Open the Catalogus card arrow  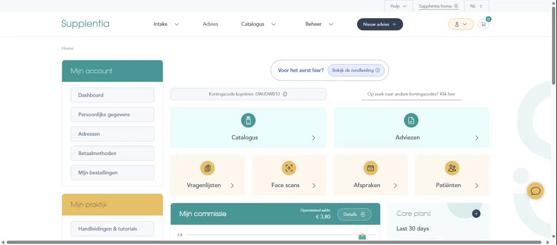tap(314, 138)
